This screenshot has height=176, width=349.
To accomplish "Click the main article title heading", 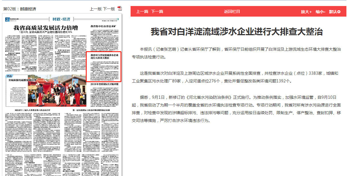I will click(x=237, y=31).
